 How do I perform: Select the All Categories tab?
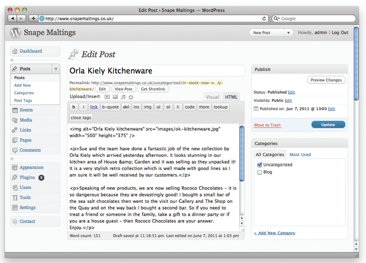pyautogui.click(x=270, y=155)
